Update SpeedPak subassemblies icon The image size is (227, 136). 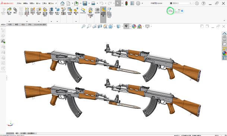click(90, 13)
